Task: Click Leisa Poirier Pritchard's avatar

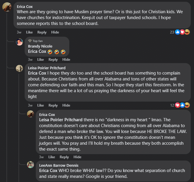Action: (19, 68)
